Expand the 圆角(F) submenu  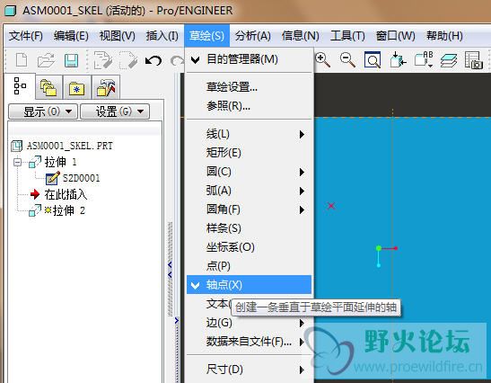pos(250,209)
